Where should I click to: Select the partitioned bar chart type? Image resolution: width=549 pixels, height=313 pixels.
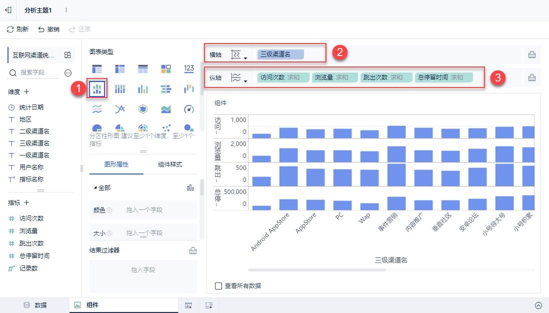97,89
